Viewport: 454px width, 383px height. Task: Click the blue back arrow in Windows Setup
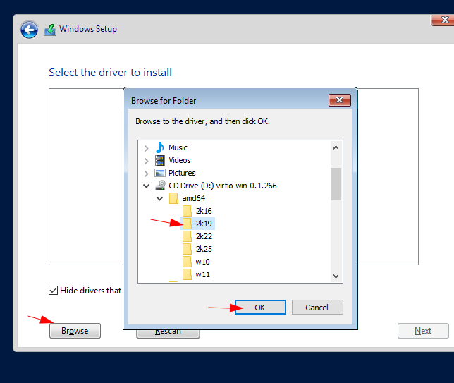coord(29,30)
